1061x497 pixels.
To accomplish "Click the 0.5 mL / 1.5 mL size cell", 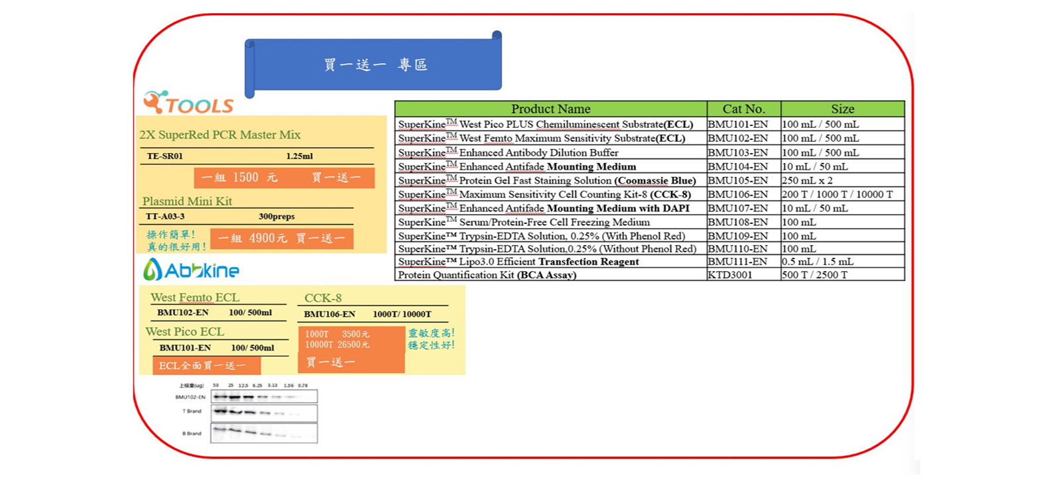I will pos(843,261).
